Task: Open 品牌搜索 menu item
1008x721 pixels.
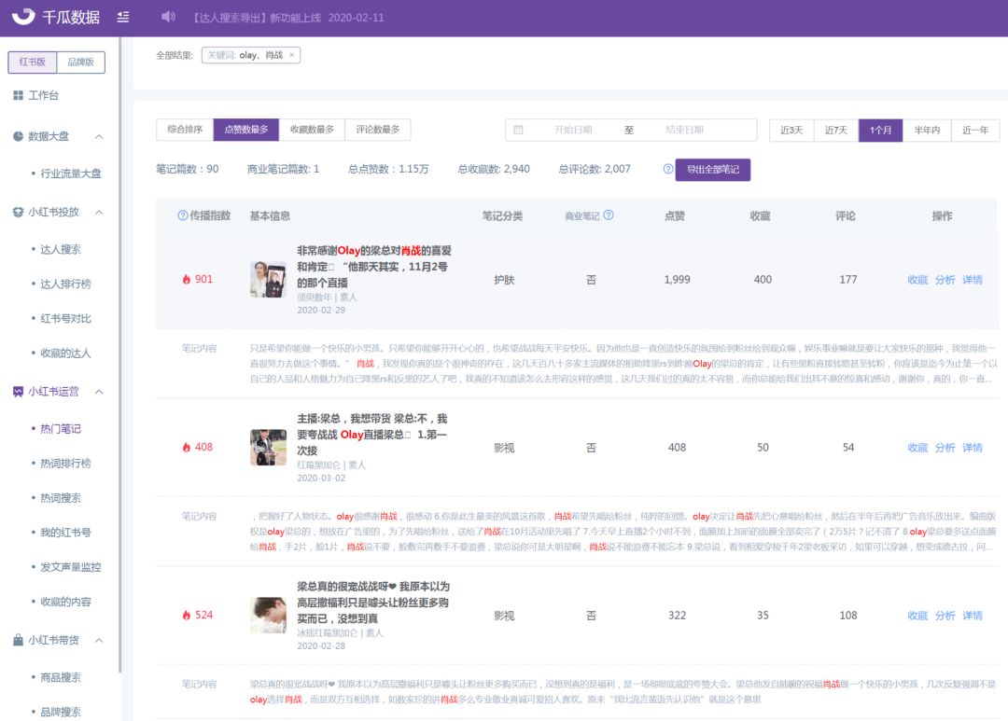Action: pos(61,712)
